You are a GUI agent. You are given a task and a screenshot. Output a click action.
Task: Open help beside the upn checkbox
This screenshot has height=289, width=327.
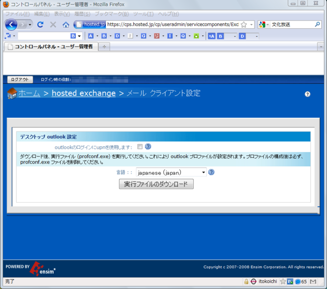coord(148,146)
